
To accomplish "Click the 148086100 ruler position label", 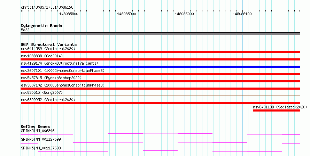I will point(242,14).
